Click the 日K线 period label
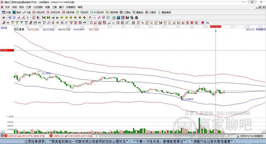The width and height of the screenshot is (266, 144). click(x=4, y=28)
